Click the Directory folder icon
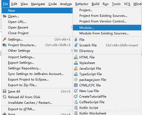The height and width of the screenshot is (115, 142). point(76,51)
